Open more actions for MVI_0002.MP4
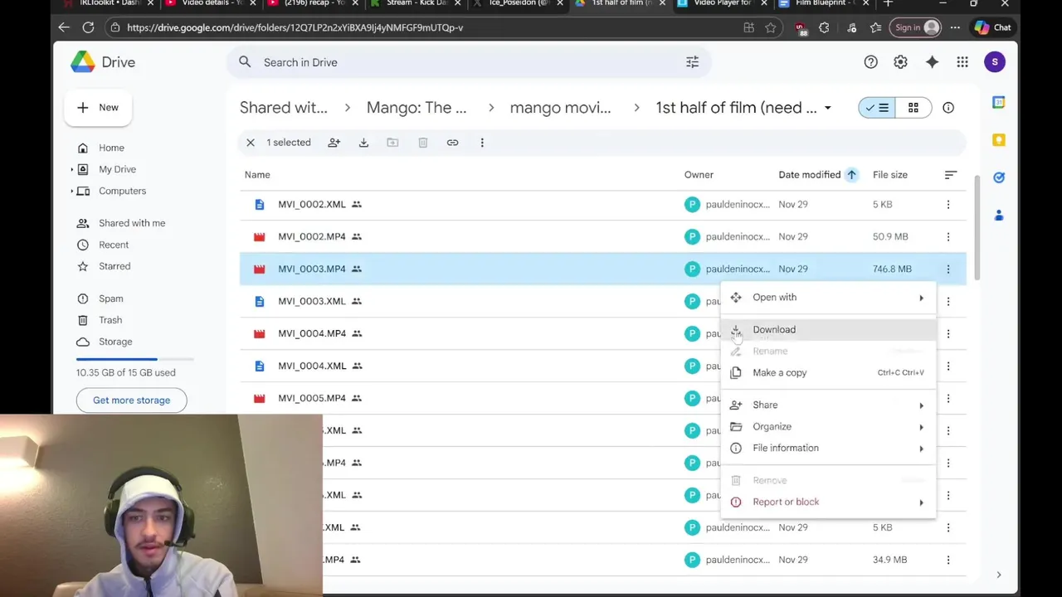The width and height of the screenshot is (1062, 597). click(x=948, y=236)
